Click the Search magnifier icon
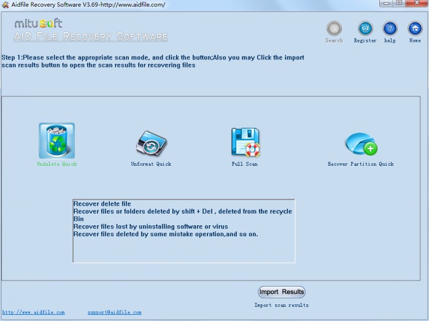This screenshot has width=429, height=321. (334, 28)
